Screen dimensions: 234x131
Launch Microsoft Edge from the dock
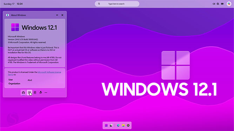[118, 125]
